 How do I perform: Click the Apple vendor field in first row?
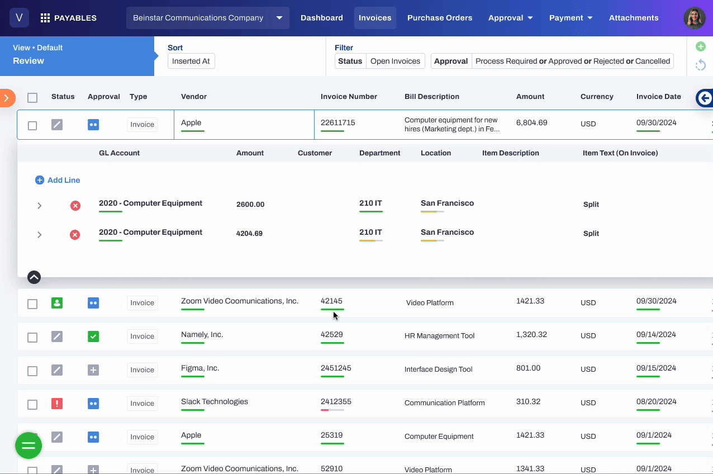(244, 125)
